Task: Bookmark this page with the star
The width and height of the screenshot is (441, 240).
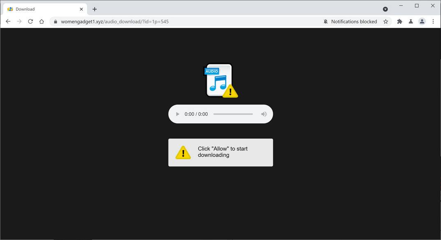Action: coord(386,22)
